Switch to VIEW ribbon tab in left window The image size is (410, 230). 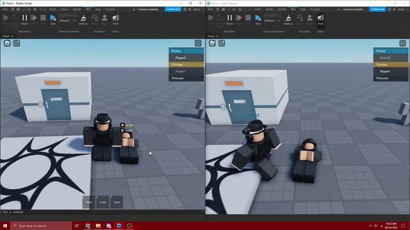point(98,10)
